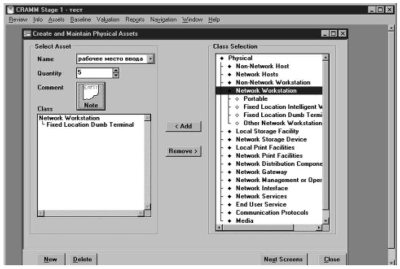Select Network Workstation in the Class list

pos(69,118)
